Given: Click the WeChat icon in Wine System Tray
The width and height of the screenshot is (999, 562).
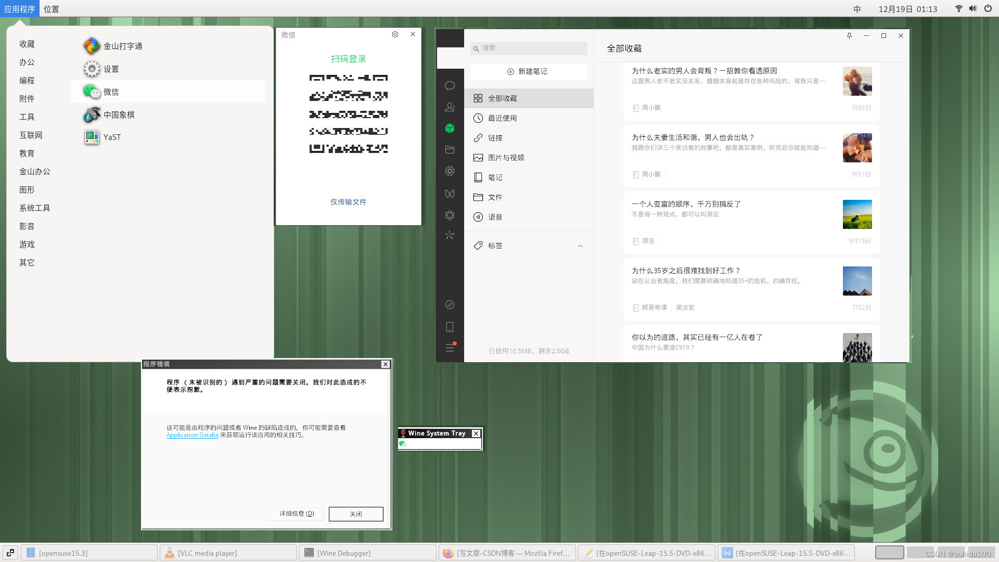Looking at the screenshot, I should [402, 444].
